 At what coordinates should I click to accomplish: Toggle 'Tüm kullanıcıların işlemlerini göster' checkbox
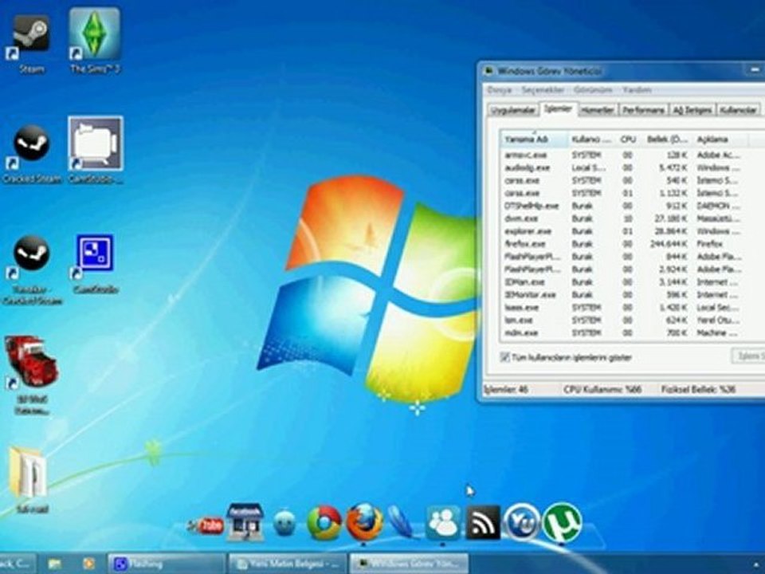click(505, 357)
